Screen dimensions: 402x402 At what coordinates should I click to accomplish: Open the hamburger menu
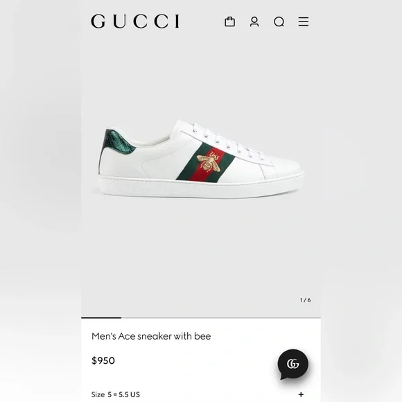[x=304, y=21]
